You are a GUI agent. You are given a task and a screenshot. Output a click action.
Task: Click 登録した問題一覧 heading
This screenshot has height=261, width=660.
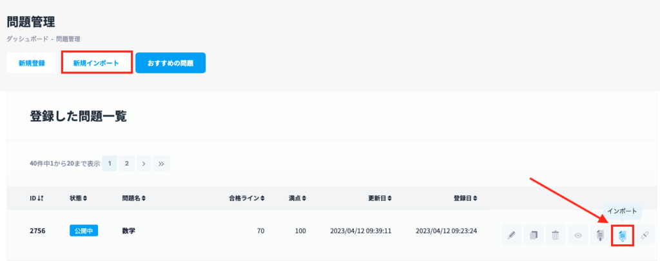point(78,116)
